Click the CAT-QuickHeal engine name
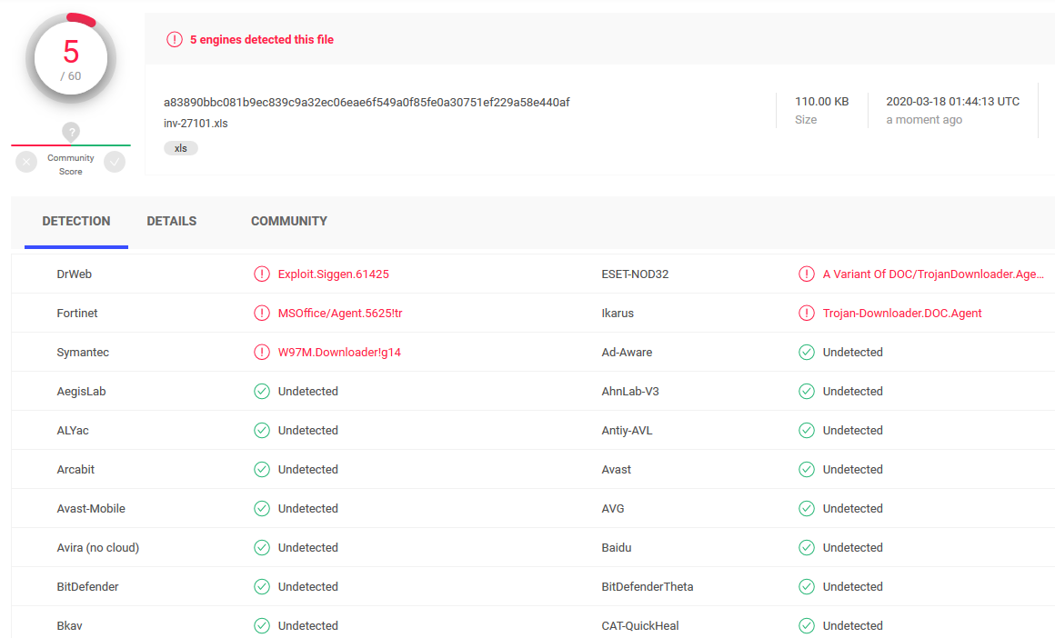Screen dimensions: 1055x638 click(640, 626)
